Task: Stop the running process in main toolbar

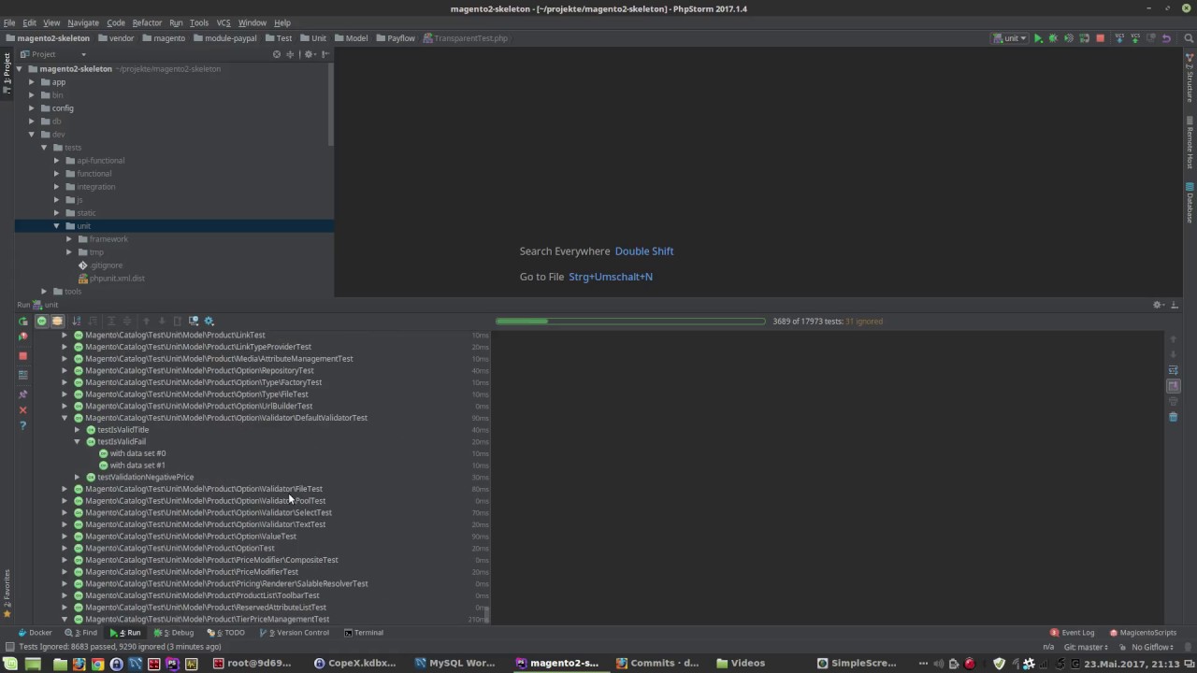Action: click(1100, 38)
